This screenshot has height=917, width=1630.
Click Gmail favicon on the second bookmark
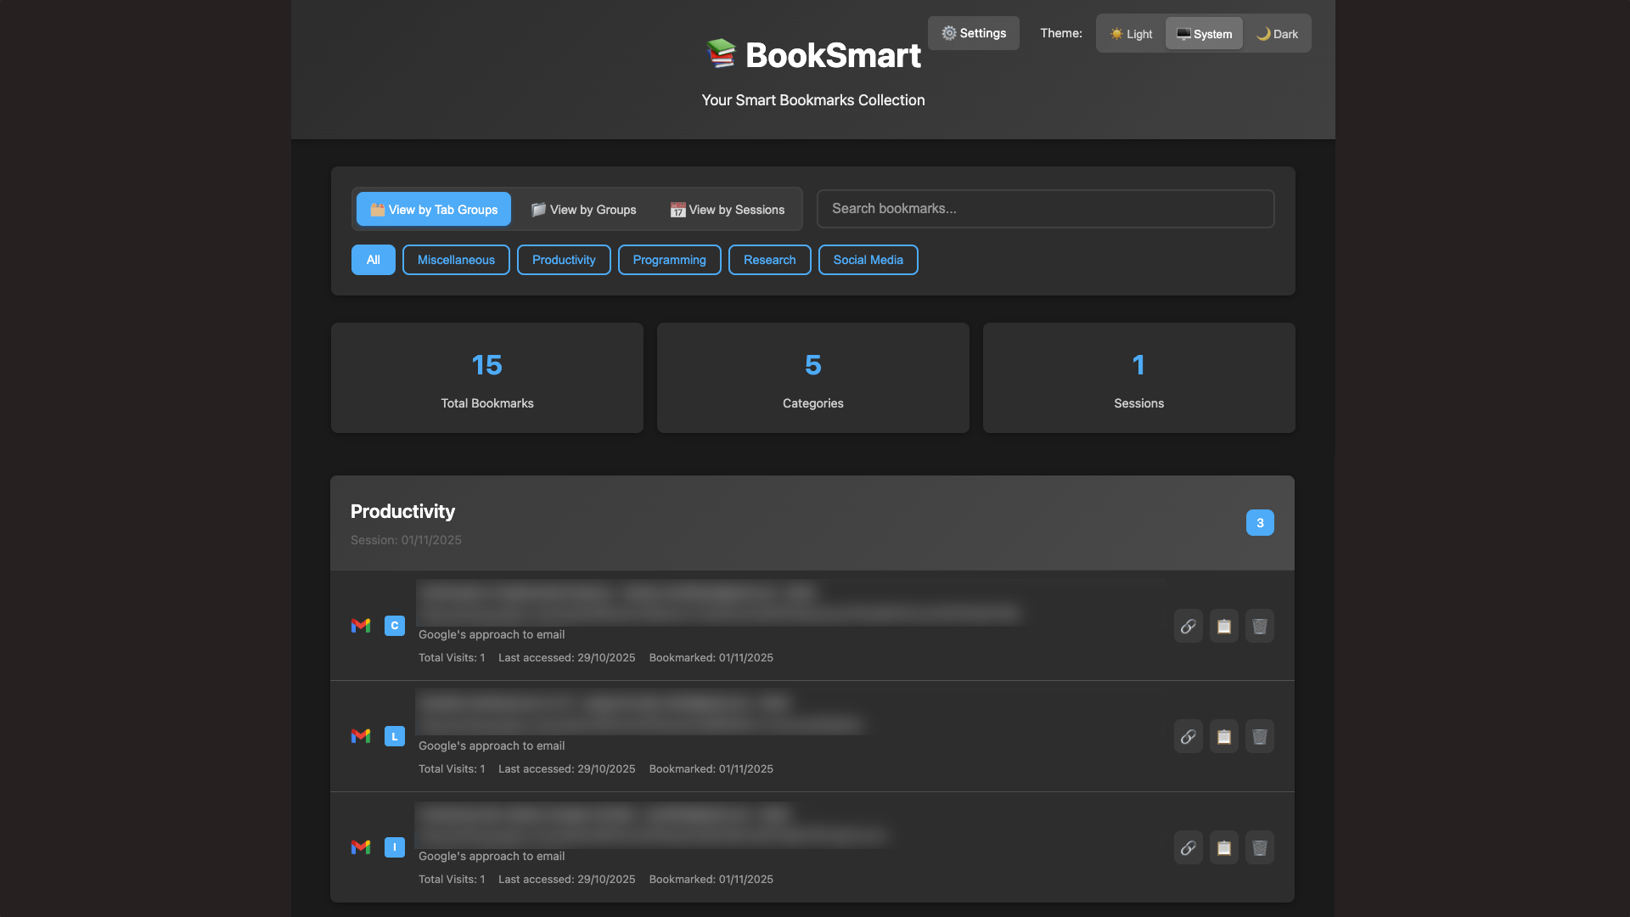361,736
